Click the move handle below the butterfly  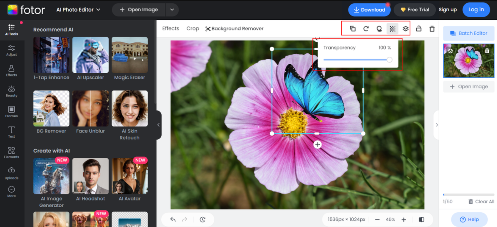[317, 145]
